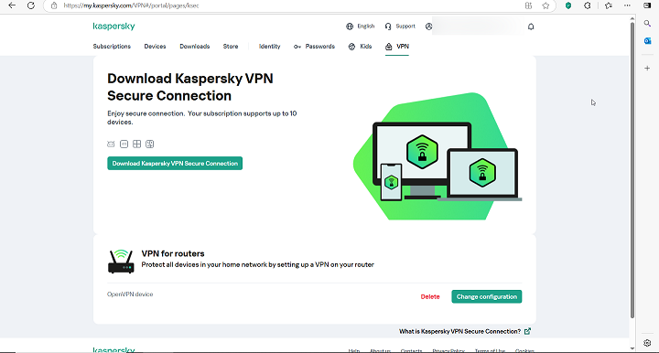View site info via address bar lock icon
The width and height of the screenshot is (659, 353).
tap(54, 5)
